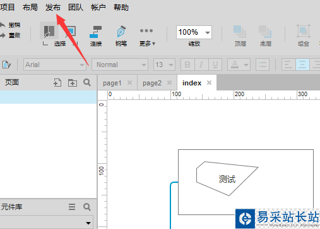Open the 项目 menu
This screenshot has width=320, height=229.
(x=7, y=8)
